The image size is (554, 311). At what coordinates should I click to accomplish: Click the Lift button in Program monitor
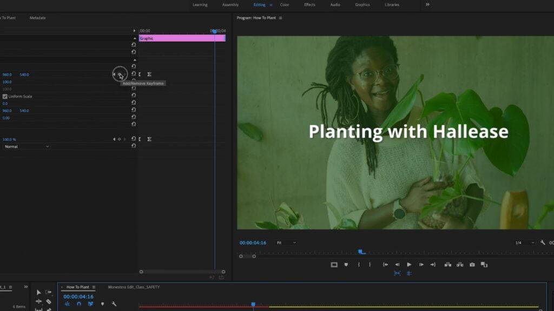[x=448, y=265]
